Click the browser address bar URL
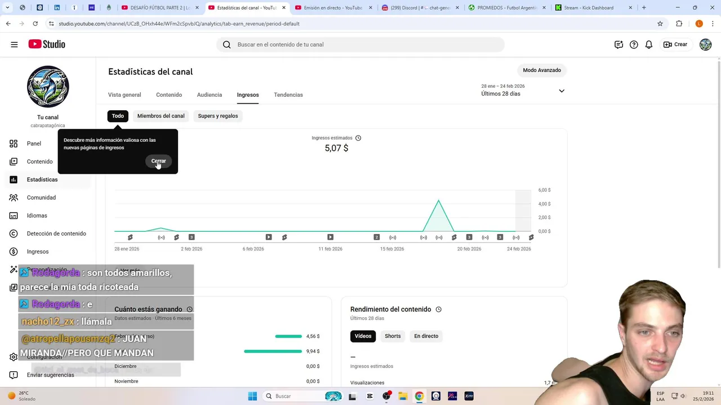The image size is (721, 405). coord(179,24)
